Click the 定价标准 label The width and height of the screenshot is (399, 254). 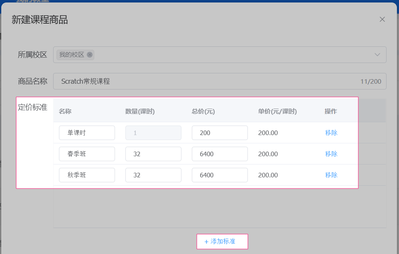click(x=32, y=107)
